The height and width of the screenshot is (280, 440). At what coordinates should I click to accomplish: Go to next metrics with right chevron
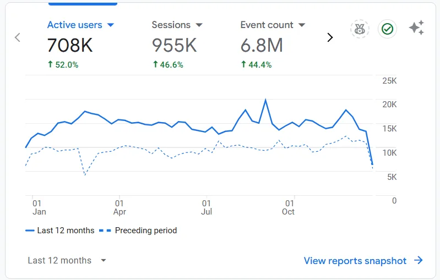[330, 37]
